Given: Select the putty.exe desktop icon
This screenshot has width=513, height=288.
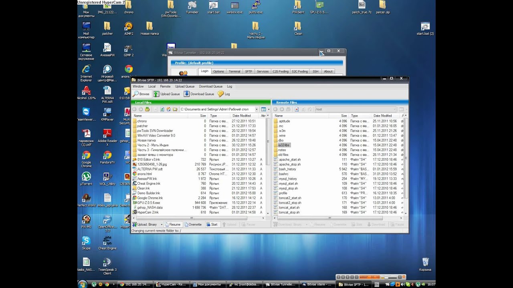Looking at the screenshot, I should coord(255,7).
